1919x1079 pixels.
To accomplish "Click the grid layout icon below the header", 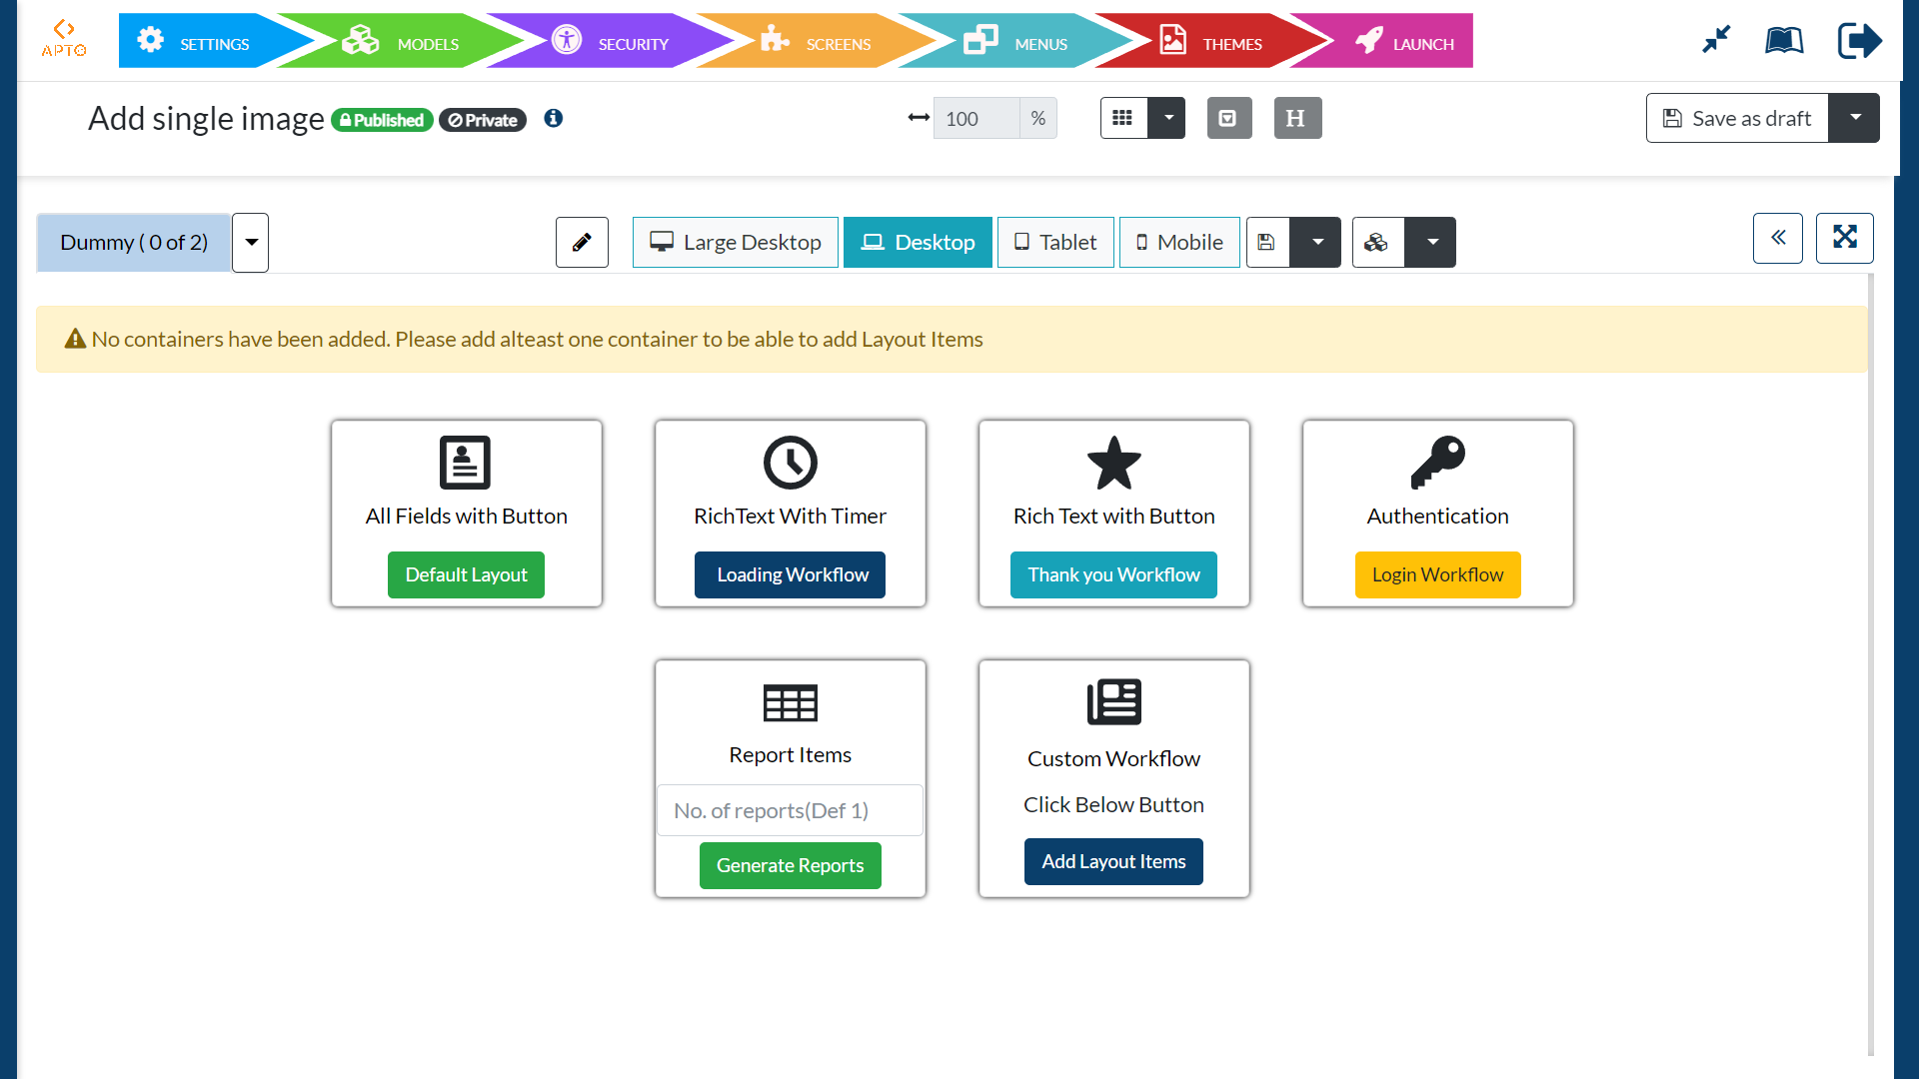I will click(1124, 117).
